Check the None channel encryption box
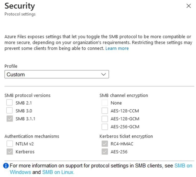Viewport: 196px width, 177px height. 105,103
